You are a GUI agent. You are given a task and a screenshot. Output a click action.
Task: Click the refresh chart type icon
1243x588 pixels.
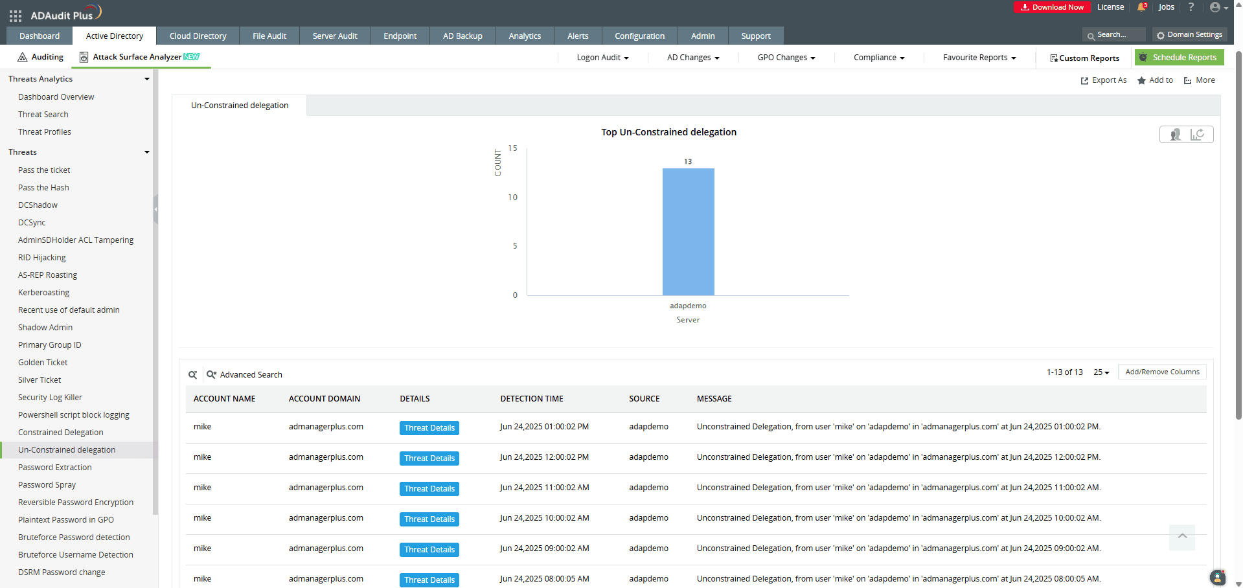click(1197, 135)
